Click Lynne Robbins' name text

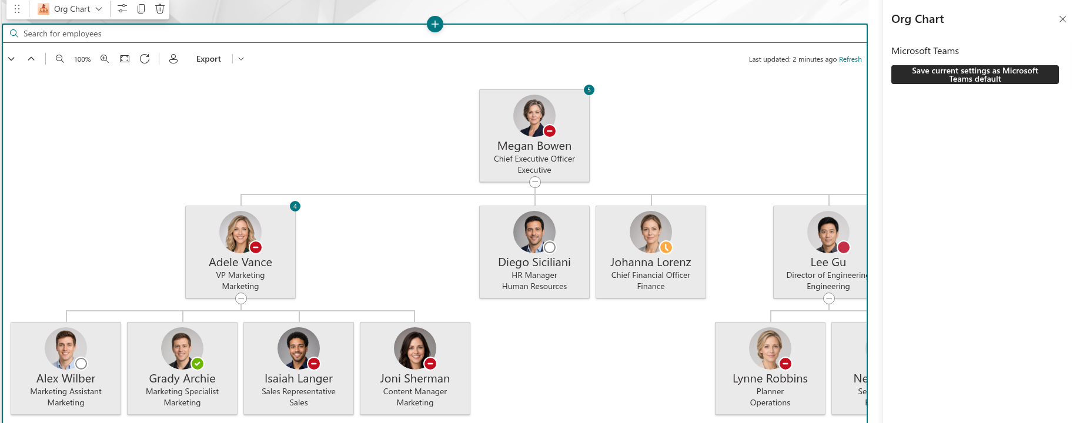coord(770,378)
